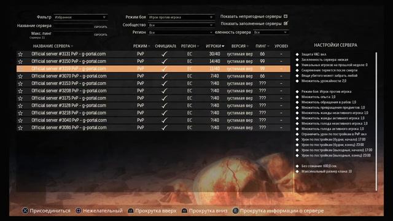
Task: Toggle favorite star for server #3150
Action: point(20,61)
